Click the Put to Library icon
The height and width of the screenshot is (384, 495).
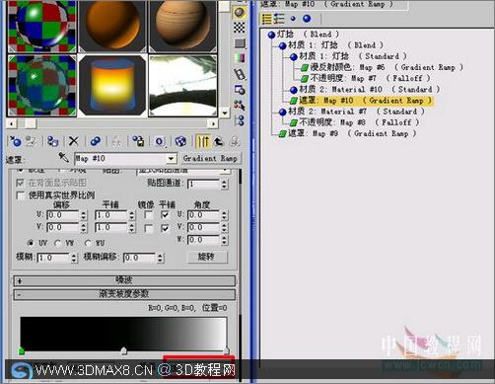138,141
